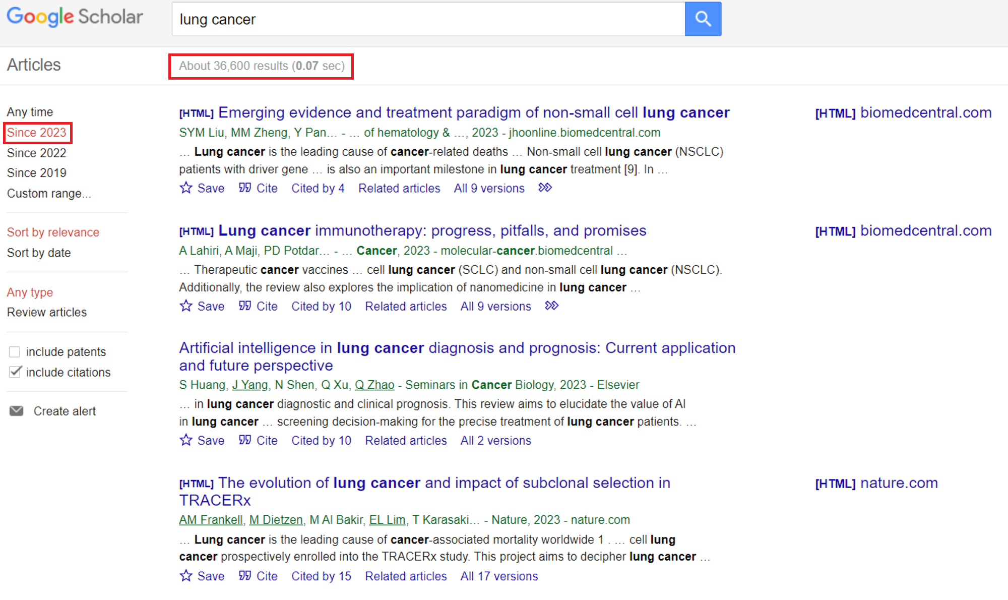Image resolution: width=1008 pixels, height=600 pixels.
Task: Open the Custom range date expander
Action: (49, 193)
